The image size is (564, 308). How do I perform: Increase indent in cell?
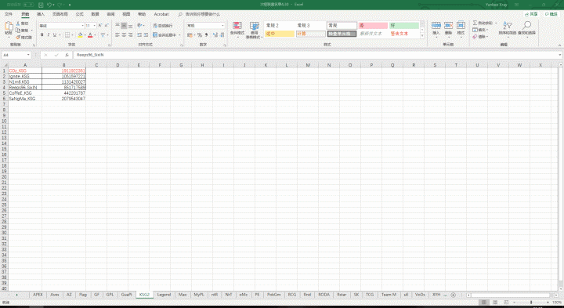point(146,35)
